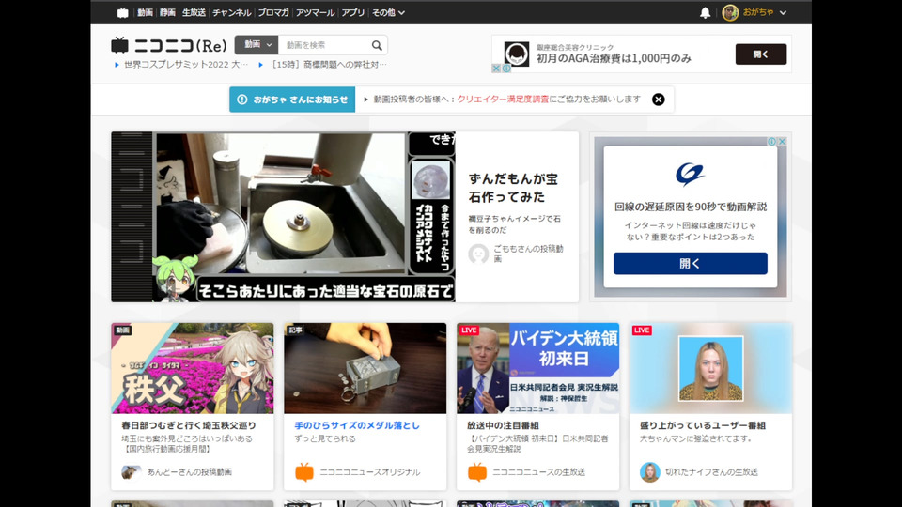
Task: Click the ニコニコニュースの生放送 TV icon
Action: 477,472
